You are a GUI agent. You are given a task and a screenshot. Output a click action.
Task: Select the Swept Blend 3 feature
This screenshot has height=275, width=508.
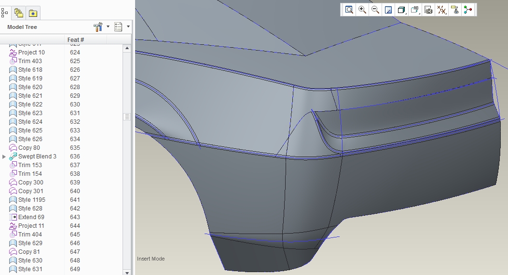(37, 157)
